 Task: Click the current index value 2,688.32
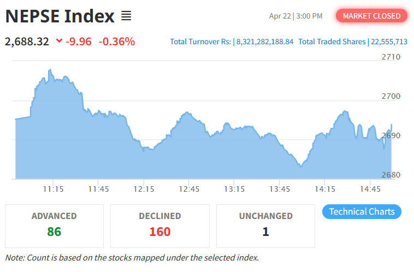27,41
